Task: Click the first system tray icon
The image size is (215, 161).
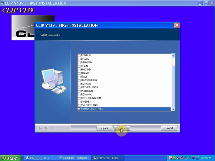Action: point(170,158)
